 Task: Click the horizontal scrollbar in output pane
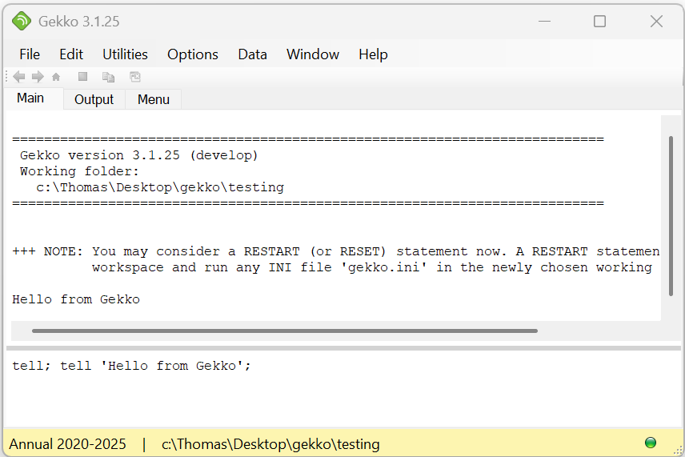284,330
